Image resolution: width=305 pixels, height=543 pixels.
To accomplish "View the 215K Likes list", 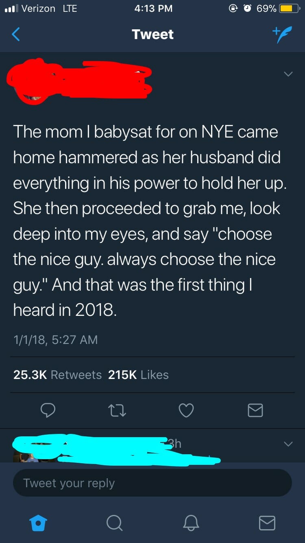I will point(138,374).
